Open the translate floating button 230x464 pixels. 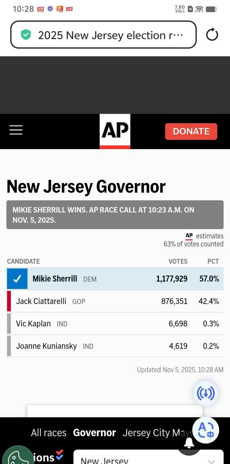click(206, 430)
